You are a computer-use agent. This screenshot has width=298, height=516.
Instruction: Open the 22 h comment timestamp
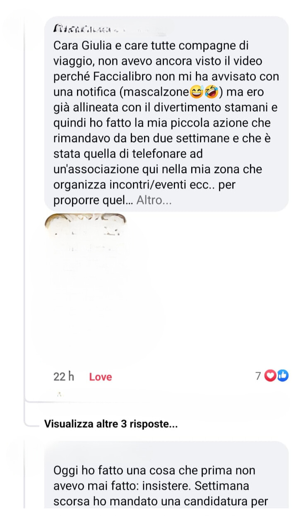coord(64,376)
